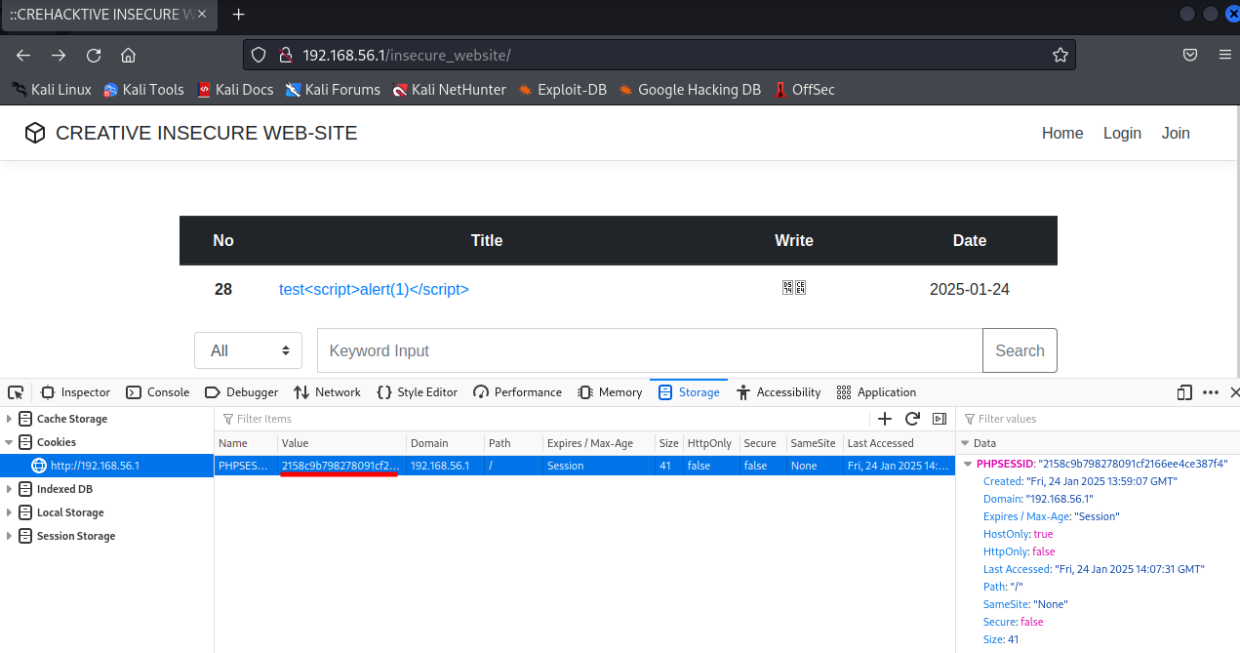Sort cookies by the HttpOnly column header
The image size is (1240, 653).
[711, 443]
